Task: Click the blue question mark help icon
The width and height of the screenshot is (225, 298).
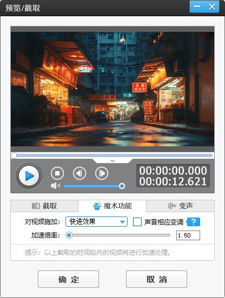Action: 193,222
